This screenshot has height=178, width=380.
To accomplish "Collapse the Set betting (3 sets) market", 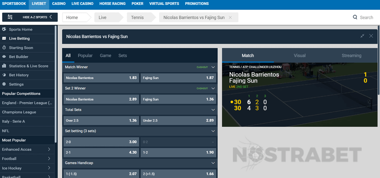I will click(x=213, y=131).
